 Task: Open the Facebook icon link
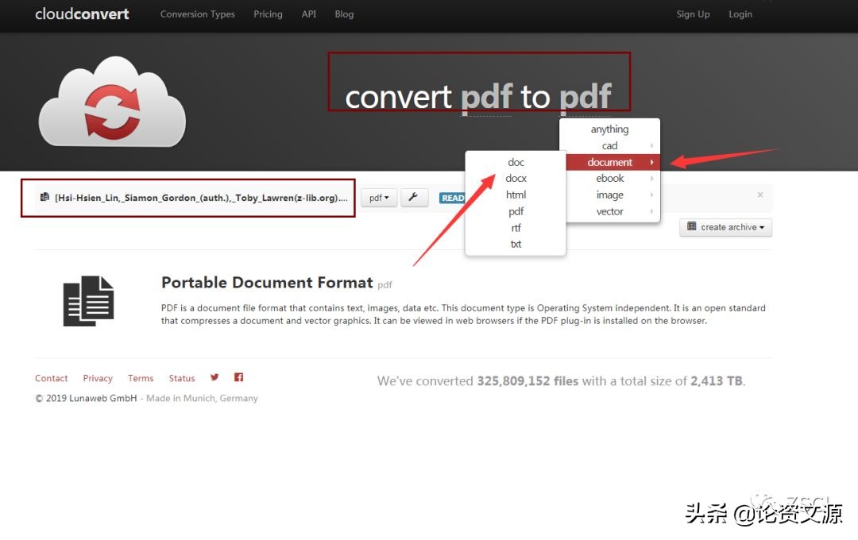point(238,377)
